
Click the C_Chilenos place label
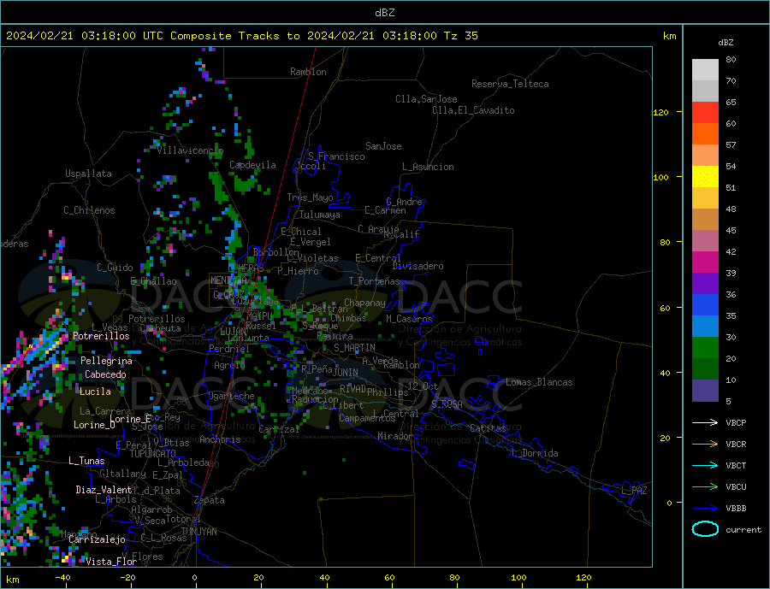click(x=89, y=210)
